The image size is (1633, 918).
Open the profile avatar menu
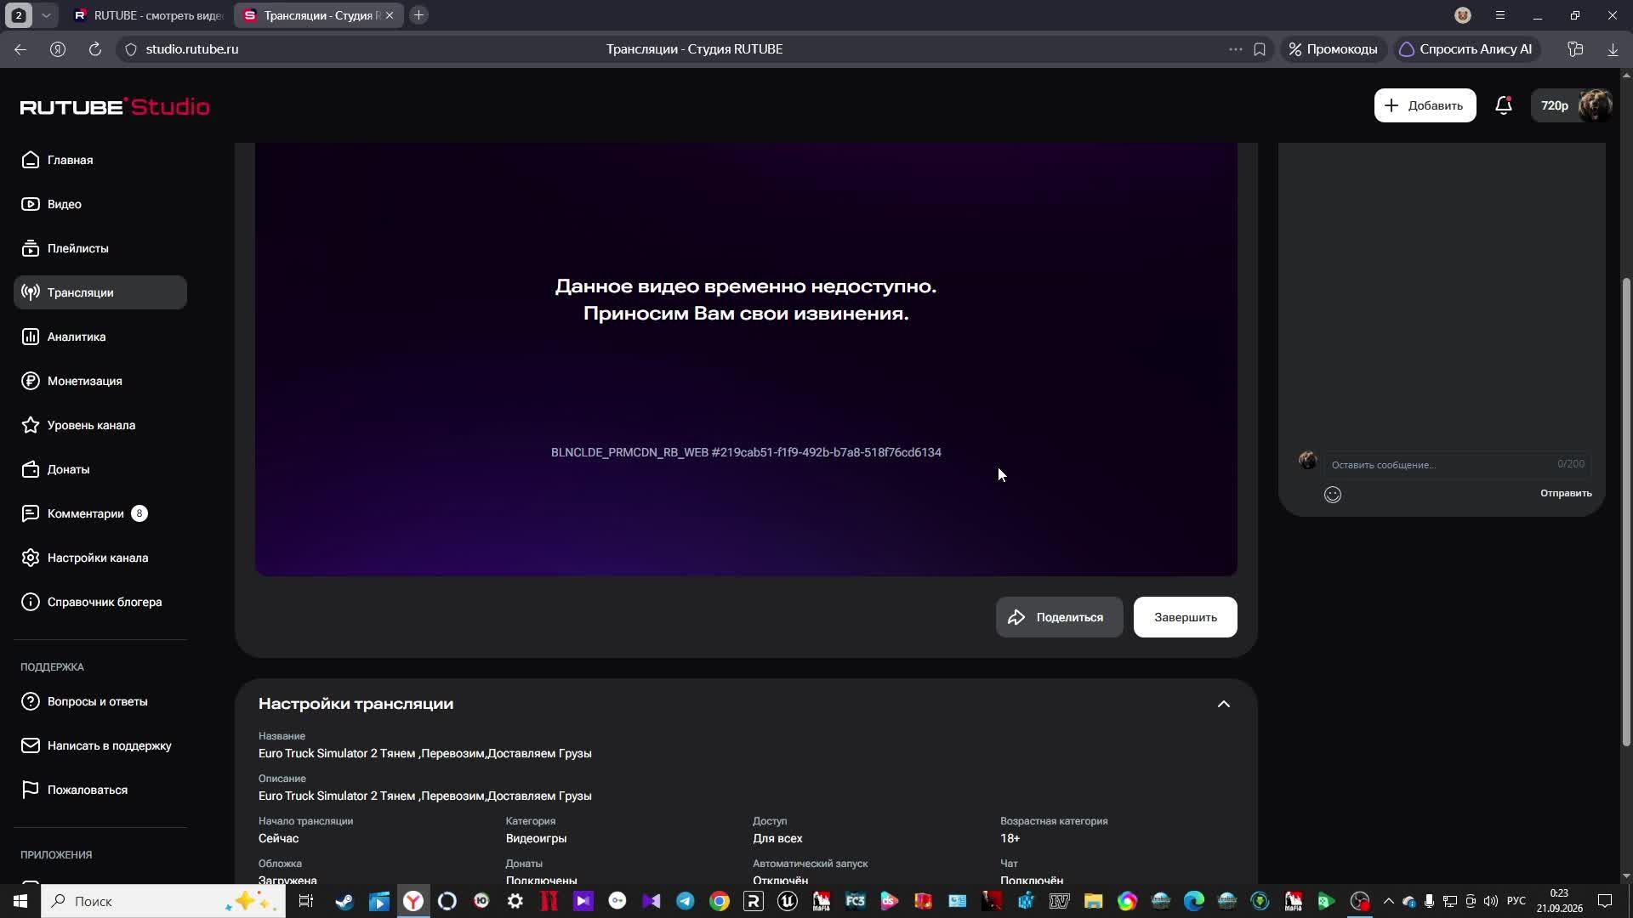[1595, 105]
